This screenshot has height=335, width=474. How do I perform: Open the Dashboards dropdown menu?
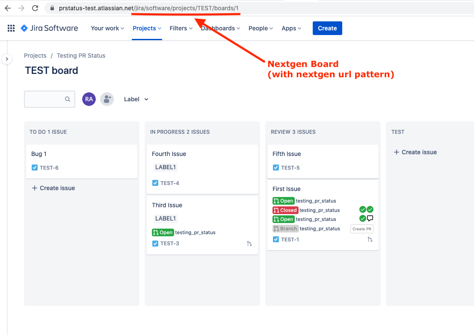(x=220, y=28)
